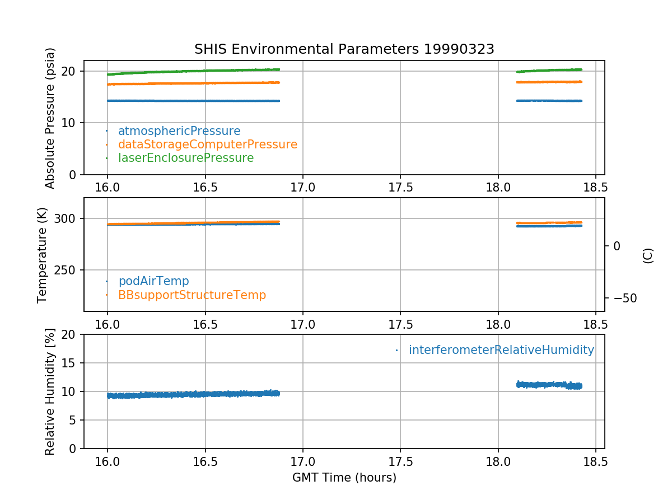This screenshot has height=504, width=672.
Task: Select the dataStorageComputerPressure legend label
Action: (207, 144)
